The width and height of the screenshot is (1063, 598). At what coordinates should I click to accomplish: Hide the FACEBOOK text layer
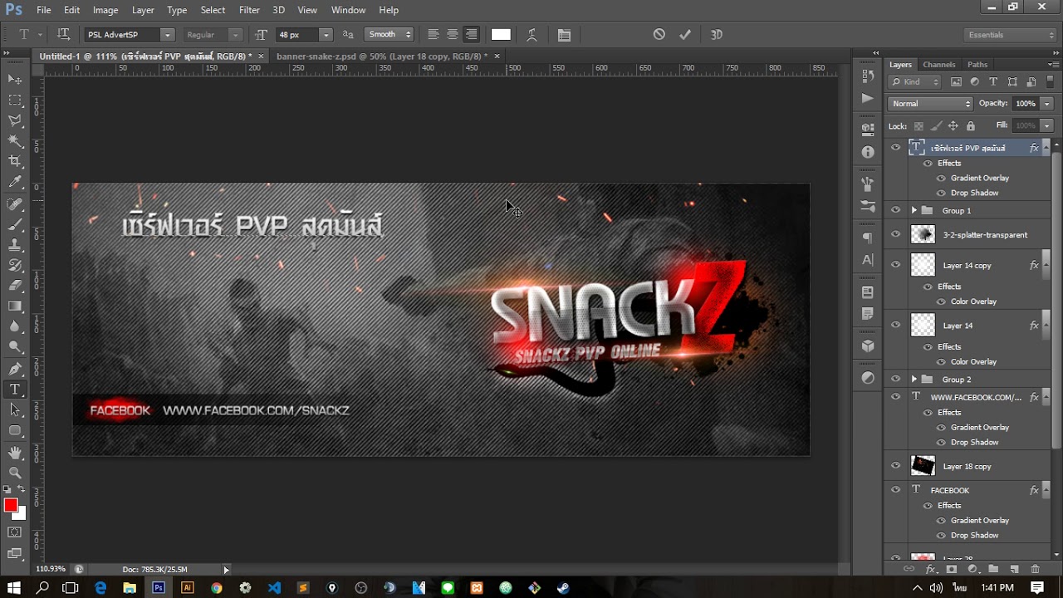point(895,490)
